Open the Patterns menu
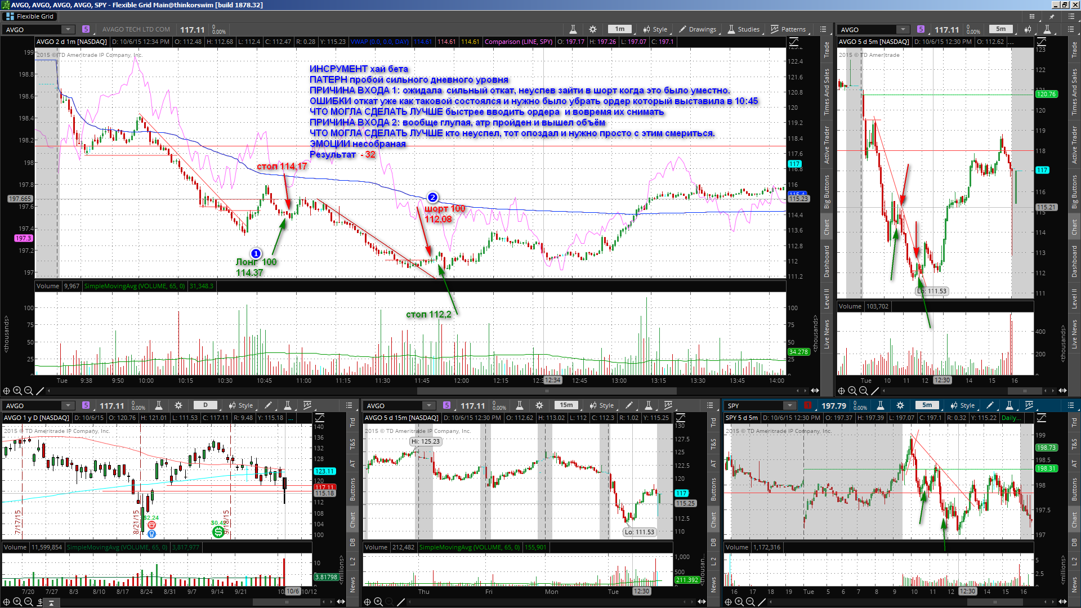Image resolution: width=1081 pixels, height=608 pixels. click(x=788, y=29)
